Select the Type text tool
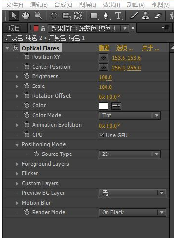177x240 pixels. pos(118,16)
